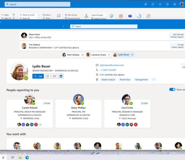The height and width of the screenshot is (160, 185).
Task: Go back with the left arrow beside org search
Action: point(64,26)
